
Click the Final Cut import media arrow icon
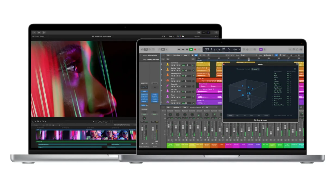coord(34,32)
